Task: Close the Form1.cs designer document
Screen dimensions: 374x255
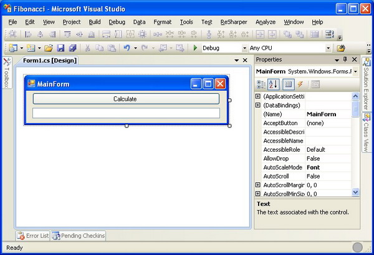Action: coord(245,60)
